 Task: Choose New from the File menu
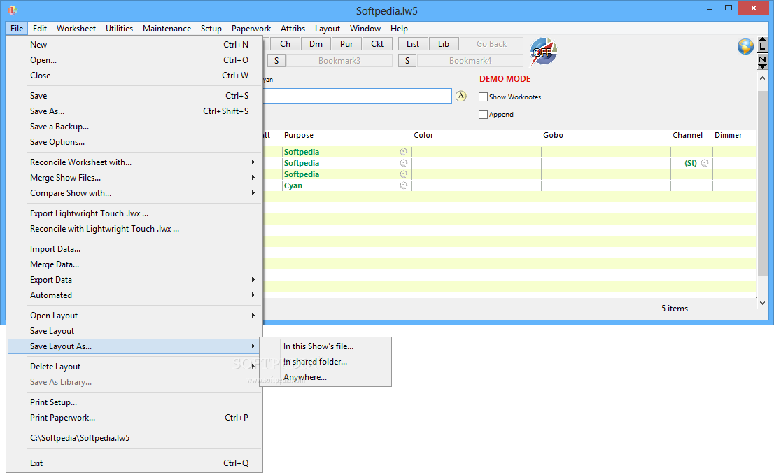click(x=135, y=45)
